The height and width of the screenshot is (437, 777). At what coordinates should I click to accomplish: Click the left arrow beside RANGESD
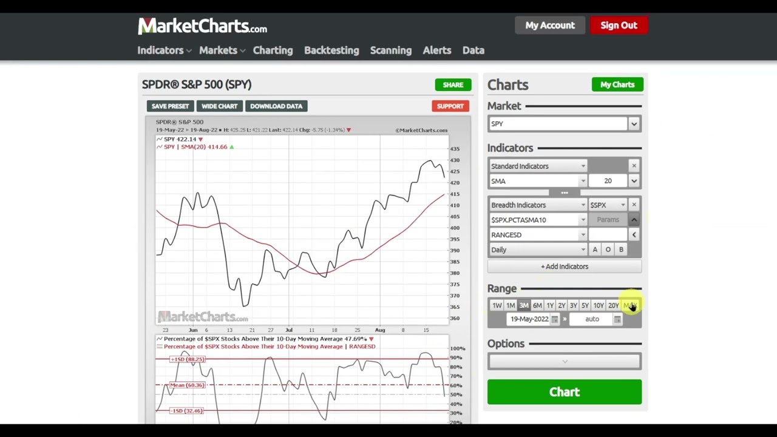click(634, 235)
